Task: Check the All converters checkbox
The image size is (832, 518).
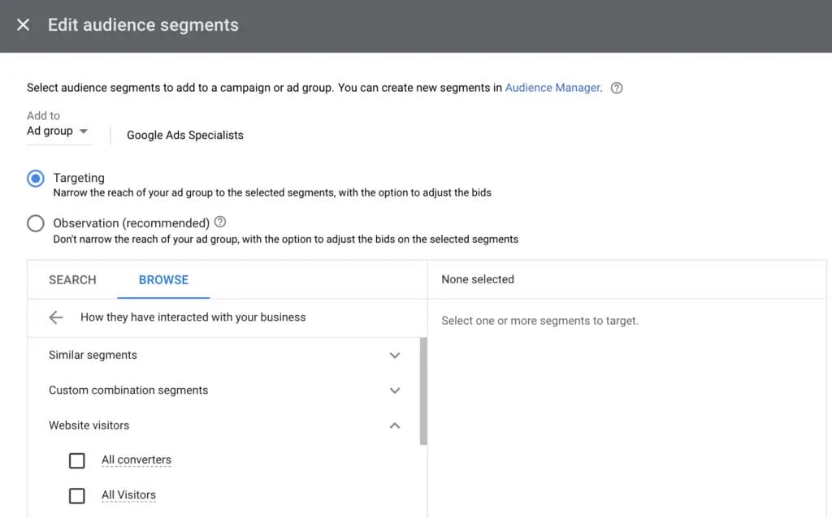Action: (x=77, y=460)
